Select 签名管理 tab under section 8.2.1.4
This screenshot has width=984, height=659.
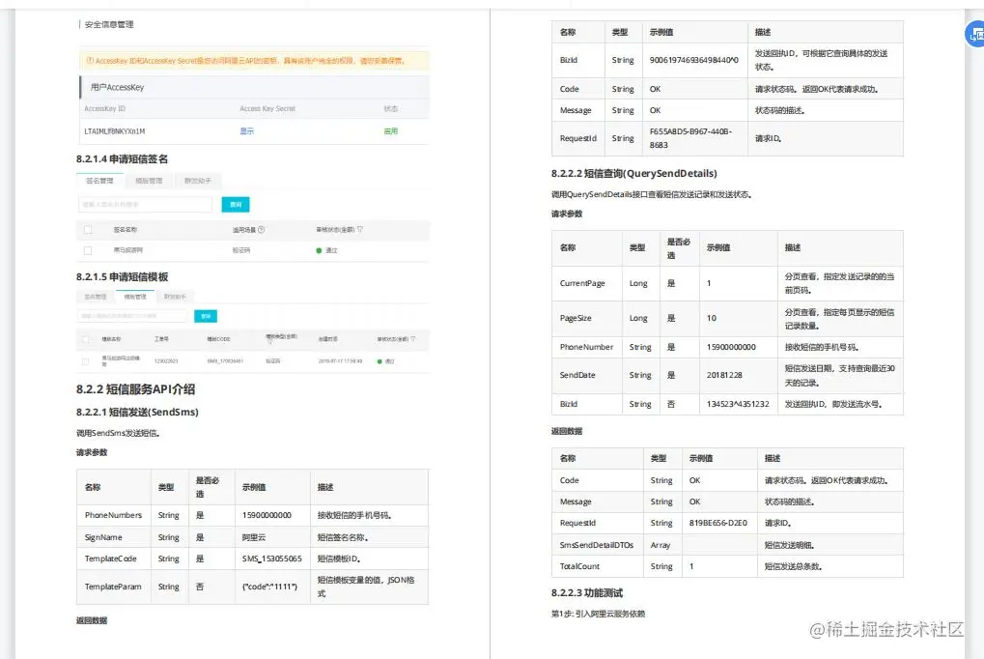(99, 181)
